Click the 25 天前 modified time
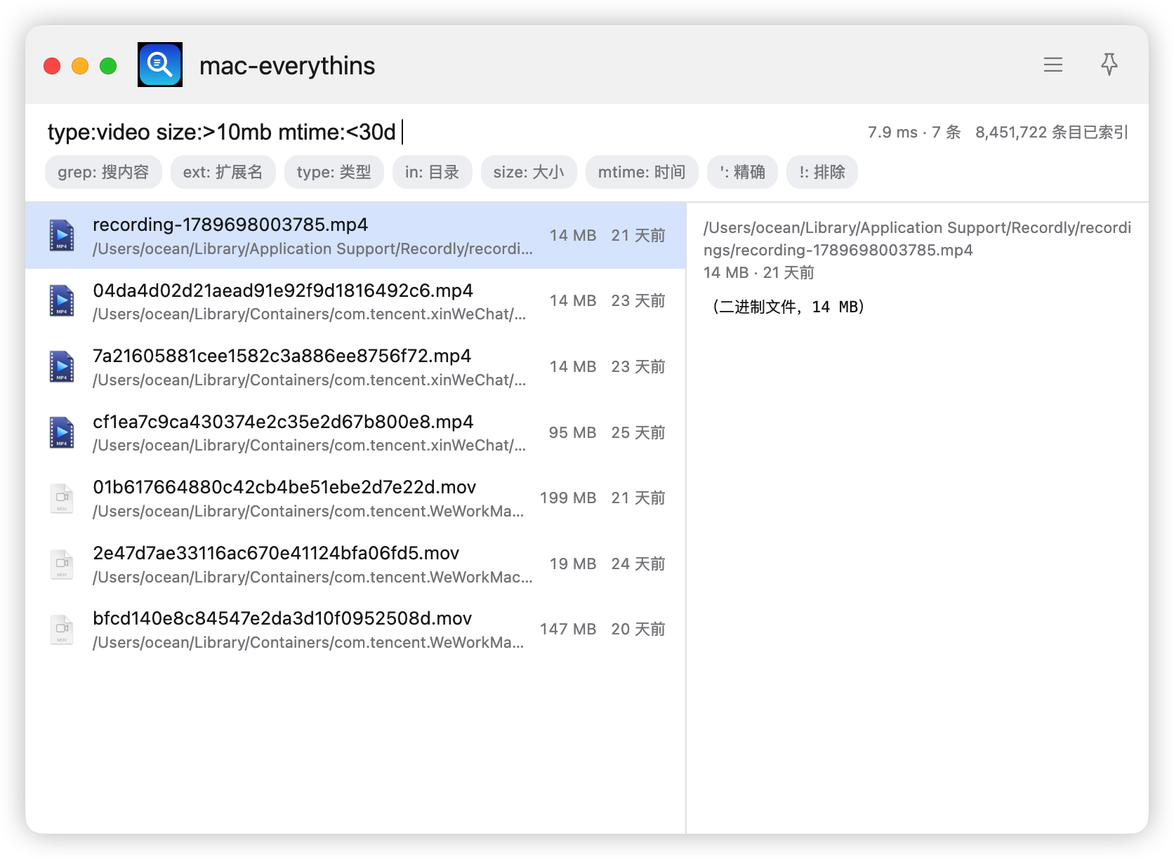Viewport: 1174px width, 859px height. point(638,433)
